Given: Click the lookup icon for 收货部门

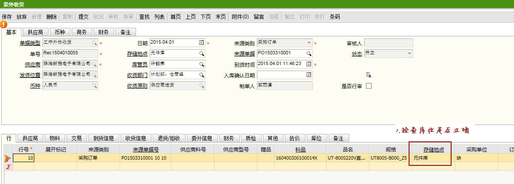Looking at the screenshot, I should pos(201,75).
